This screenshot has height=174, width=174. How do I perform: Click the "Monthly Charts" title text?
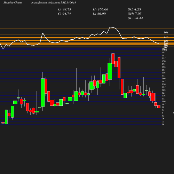coord(13,2)
